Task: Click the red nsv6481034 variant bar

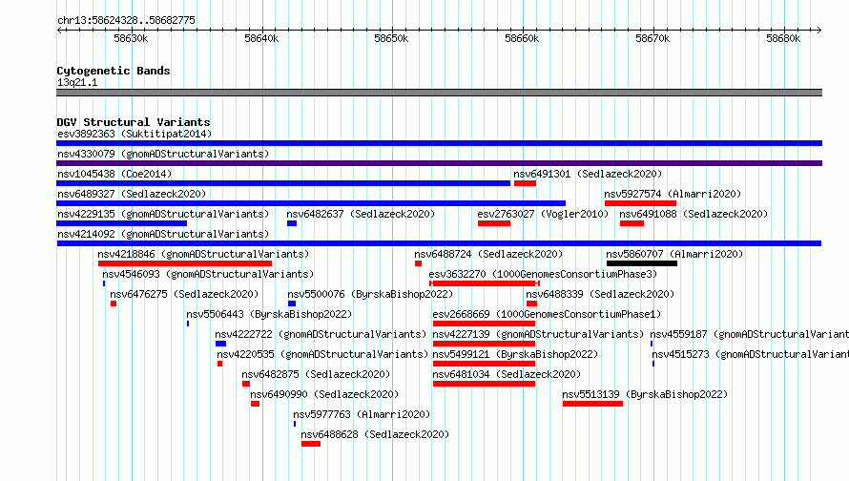Action: click(484, 384)
